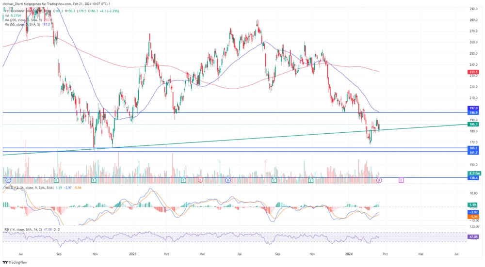Click the leftmost D dividend marker
Screen dimensions: 485x267
coord(8,180)
